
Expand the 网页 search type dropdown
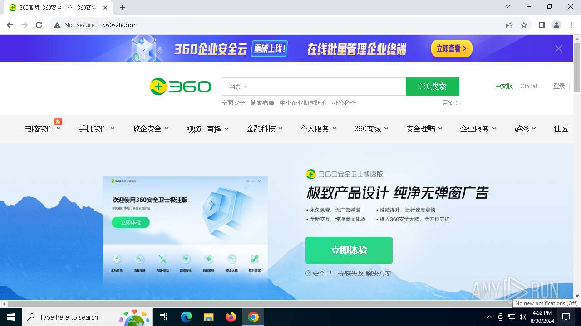tap(238, 86)
